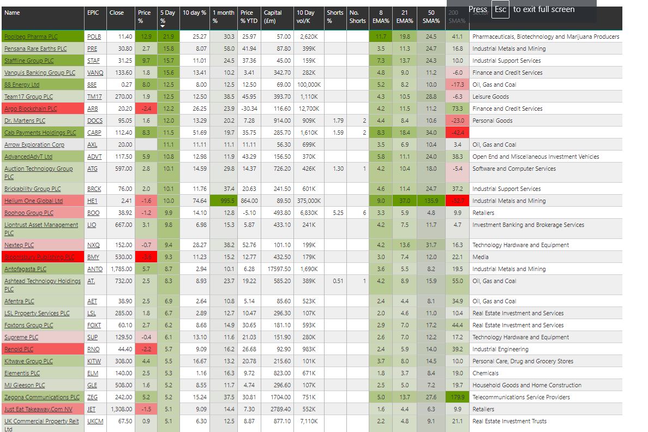Click the sort arrow under 5 Day % header
Screen dimensions: 648x432
tap(163, 26)
